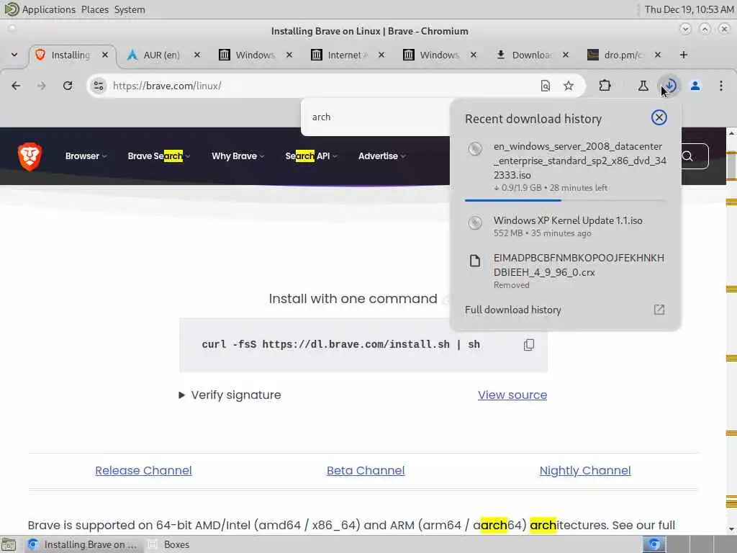Click the Installing Brave taskbar button
737x553 pixels.
pyautogui.click(x=83, y=544)
